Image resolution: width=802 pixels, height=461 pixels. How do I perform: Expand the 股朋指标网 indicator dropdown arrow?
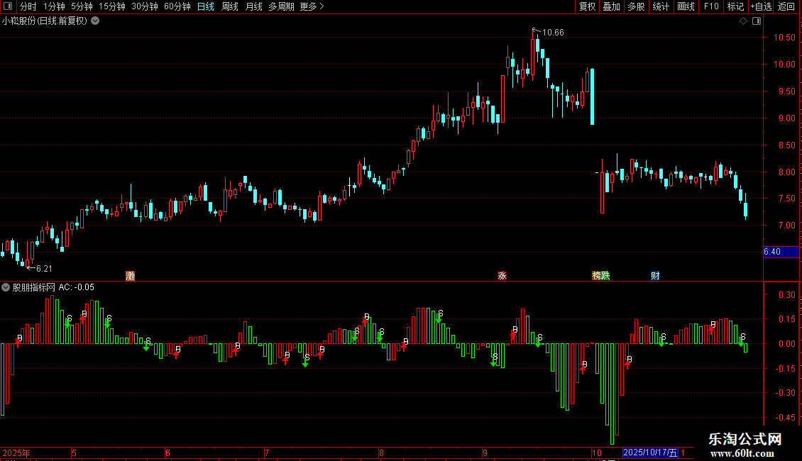click(6, 287)
